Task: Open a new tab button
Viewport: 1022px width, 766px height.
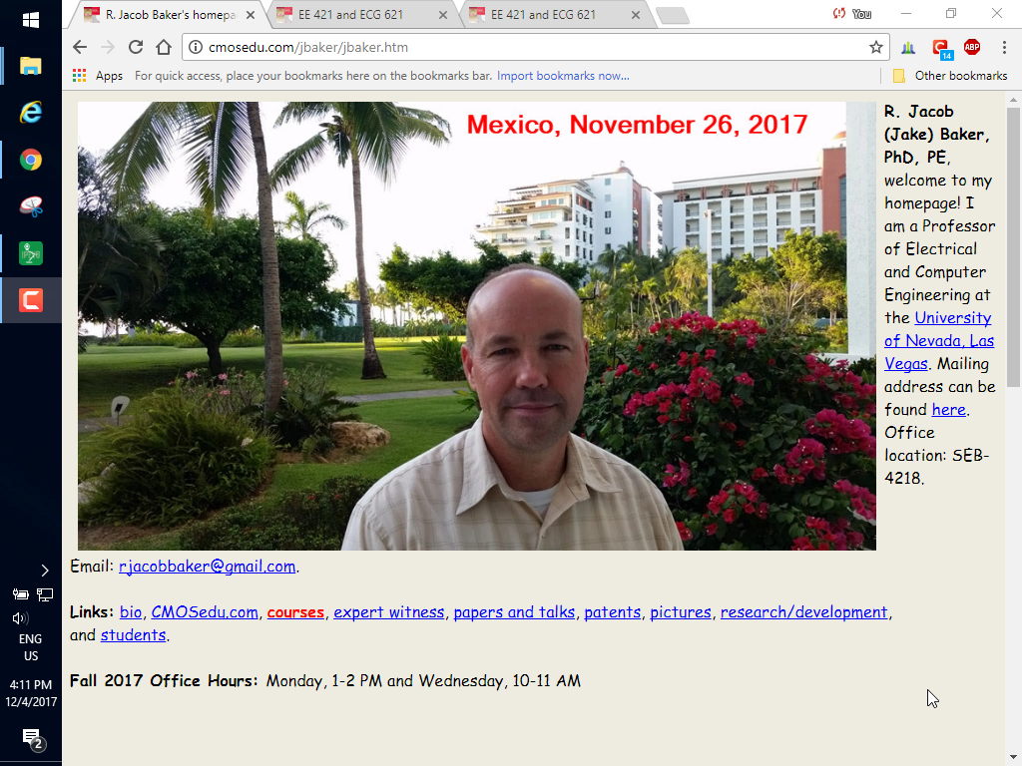Action: (673, 16)
